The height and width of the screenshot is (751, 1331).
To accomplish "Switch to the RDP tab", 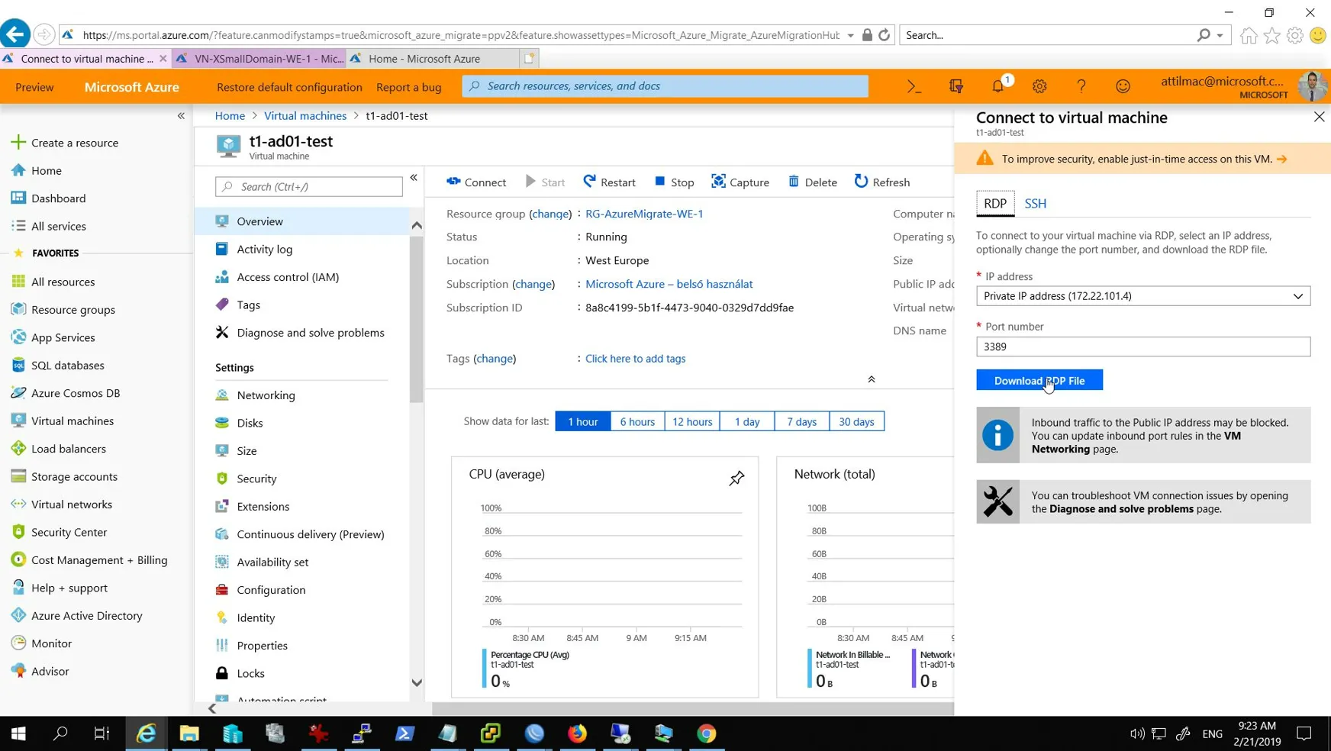I will click(x=995, y=203).
